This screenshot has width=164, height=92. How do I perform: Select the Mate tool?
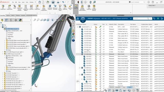click(15, 7)
